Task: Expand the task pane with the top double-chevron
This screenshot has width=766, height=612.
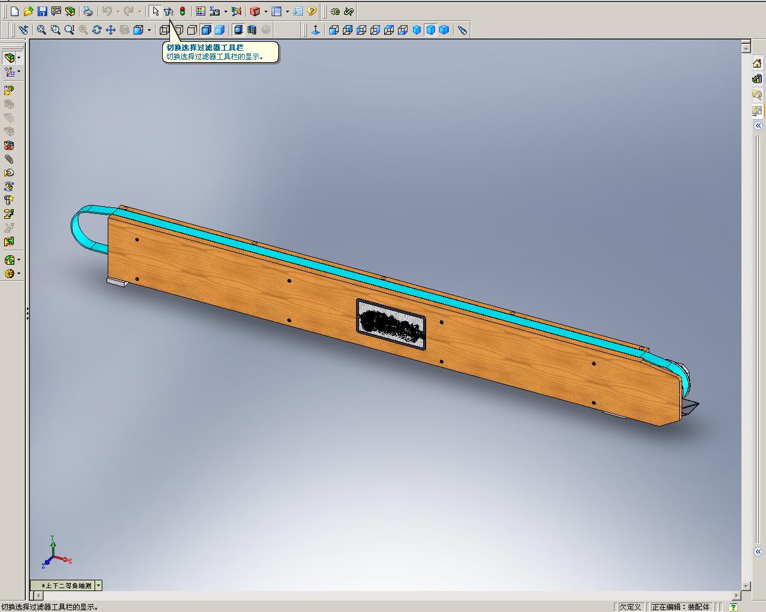Action: click(758, 126)
